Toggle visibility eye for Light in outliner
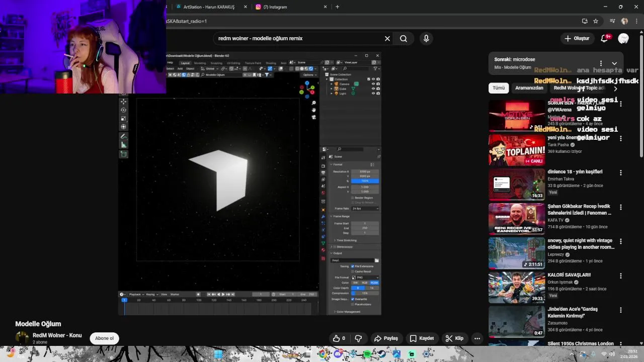 (373, 93)
